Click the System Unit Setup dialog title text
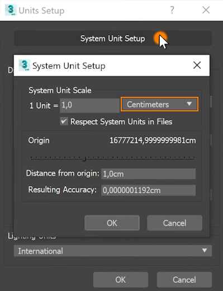Image resolution: width=223 pixels, height=291 pixels. tap(69, 66)
